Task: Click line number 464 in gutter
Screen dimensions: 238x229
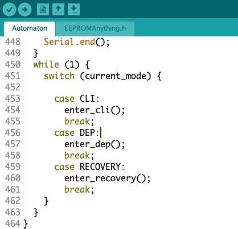Action: pyautogui.click(x=13, y=224)
